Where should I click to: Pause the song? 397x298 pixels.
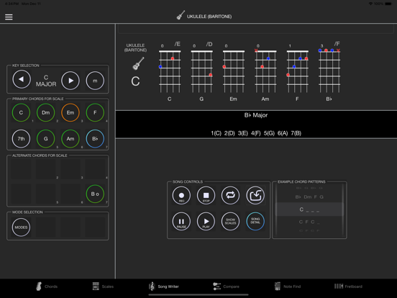[x=181, y=222]
